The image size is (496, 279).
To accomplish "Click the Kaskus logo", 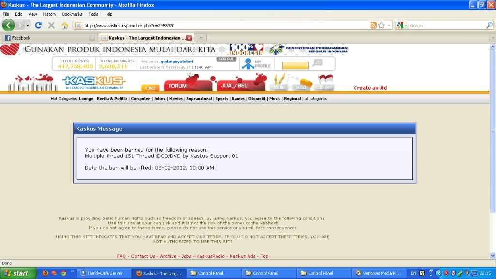I will [x=94, y=82].
